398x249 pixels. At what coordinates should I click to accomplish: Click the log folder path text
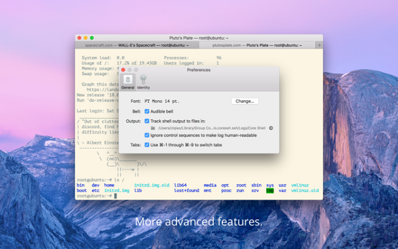(x=212, y=128)
